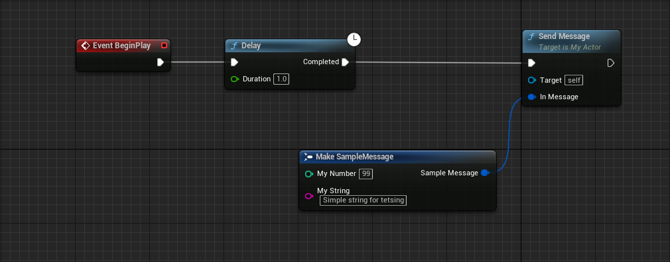Click the Target is My Actor subtitle
This screenshot has width=670, height=262.
570,47
